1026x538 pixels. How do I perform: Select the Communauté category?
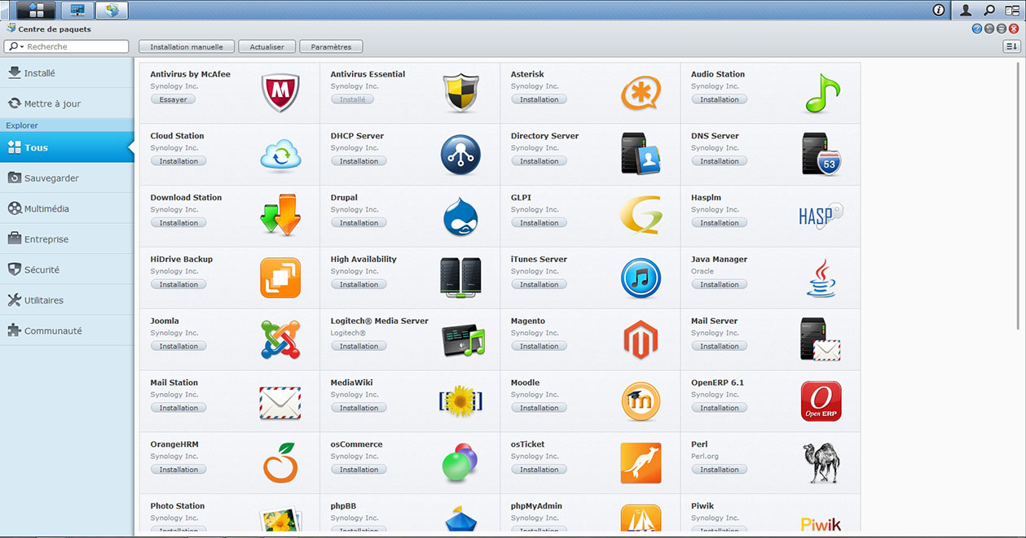(67, 330)
